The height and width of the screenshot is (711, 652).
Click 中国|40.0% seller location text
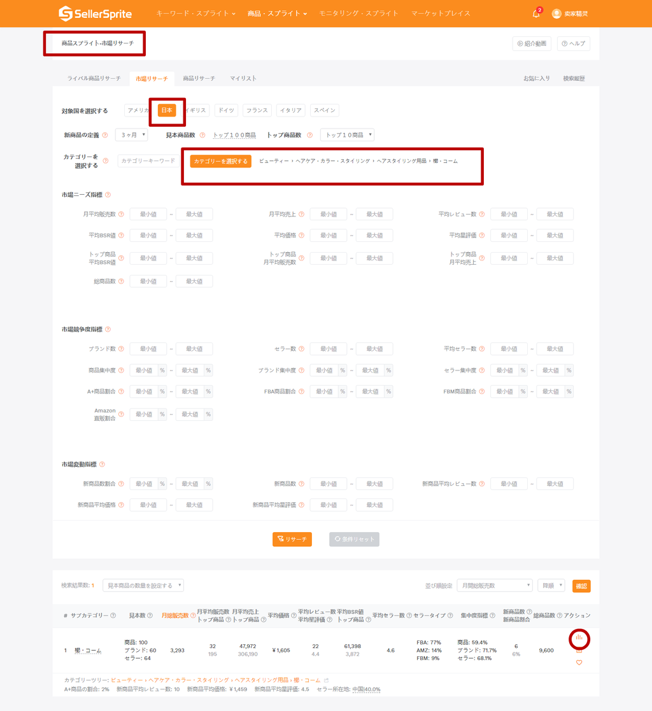(367, 689)
